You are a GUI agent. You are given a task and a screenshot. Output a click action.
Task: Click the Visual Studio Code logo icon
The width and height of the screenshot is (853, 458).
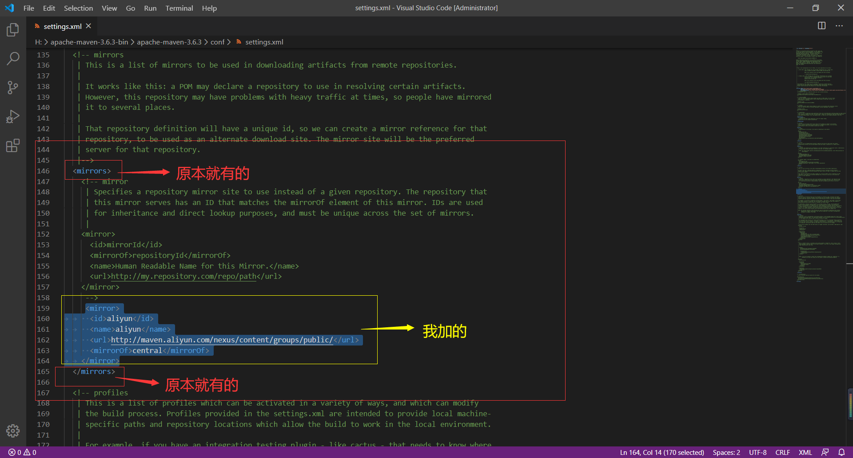click(x=9, y=8)
